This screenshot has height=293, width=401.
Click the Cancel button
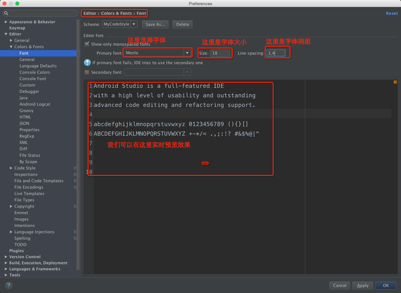(x=340, y=285)
